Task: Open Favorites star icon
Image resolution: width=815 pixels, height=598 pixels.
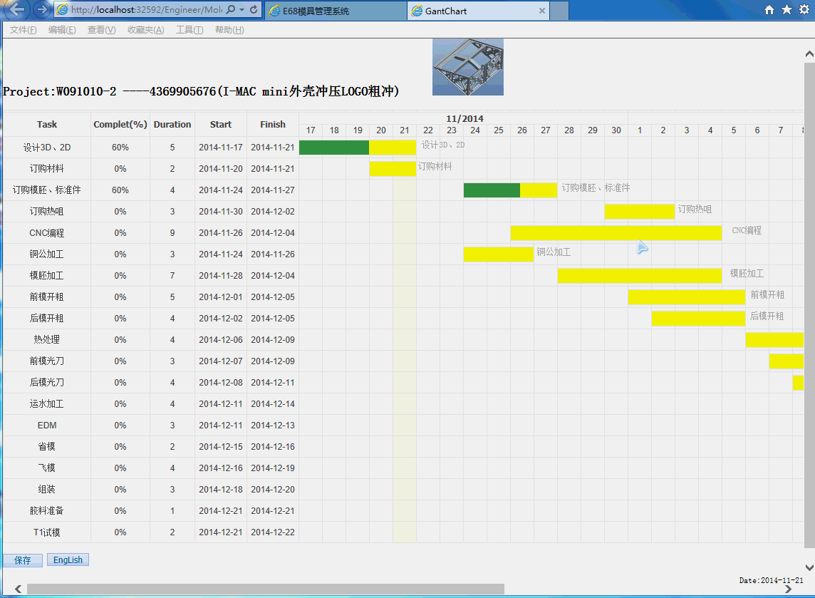Action: point(787,10)
